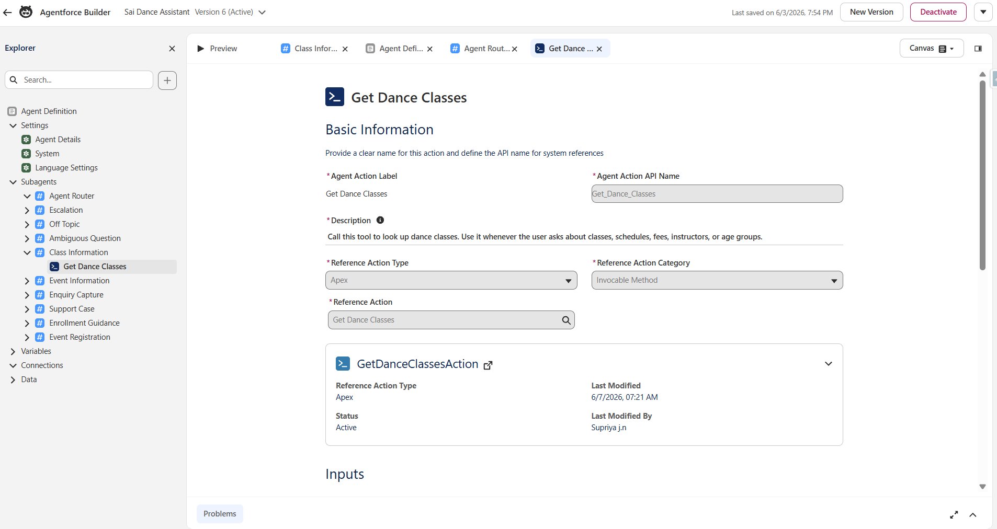Expand the Ambiguous Question subagent
Screen dimensions: 997x529
point(27,238)
